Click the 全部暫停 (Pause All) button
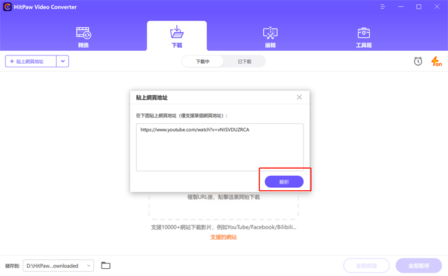Screen dimensions: 448x276 click(x=419, y=266)
